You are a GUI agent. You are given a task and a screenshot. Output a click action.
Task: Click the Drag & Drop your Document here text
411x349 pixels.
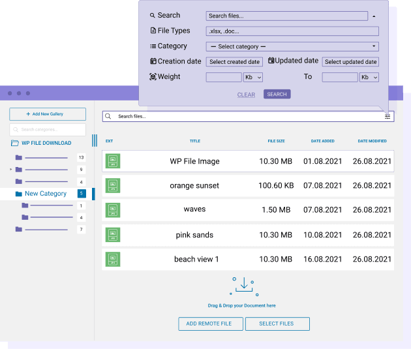241,305
